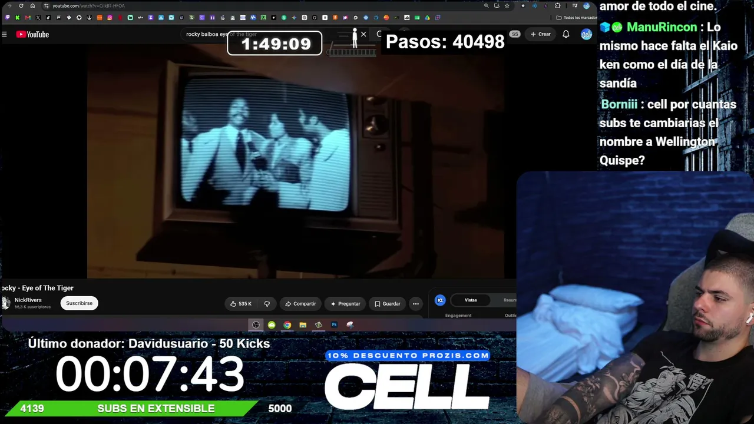
Task: Save the video with Guardar
Action: pyautogui.click(x=388, y=304)
